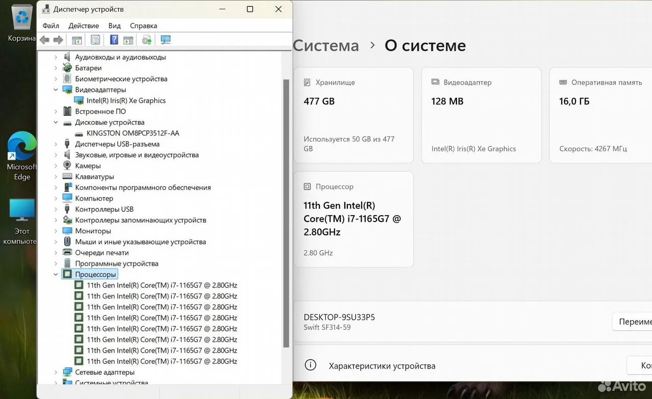The height and width of the screenshot is (399, 652).
Task: Select the Диспетчеры USB-разъема icon
Action: point(67,144)
